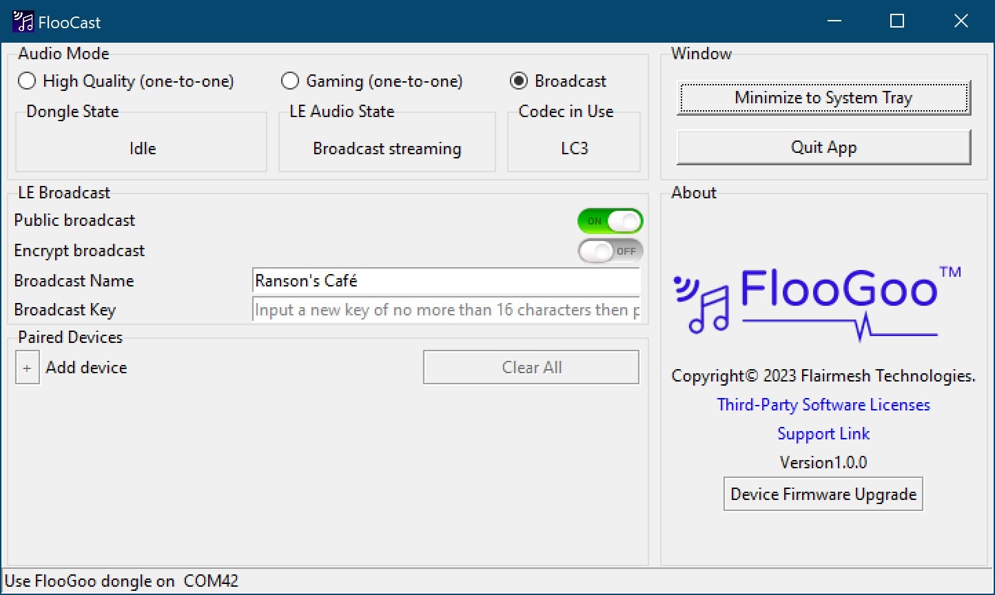995x595 pixels.
Task: Click the Add device label
Action: 86,368
